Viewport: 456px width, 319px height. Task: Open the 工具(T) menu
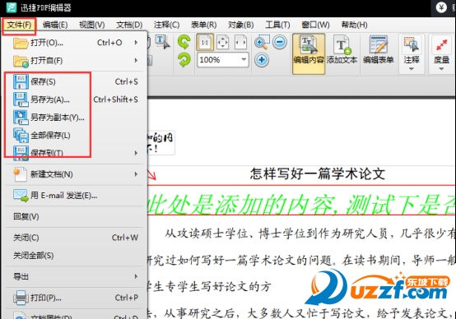(277, 25)
